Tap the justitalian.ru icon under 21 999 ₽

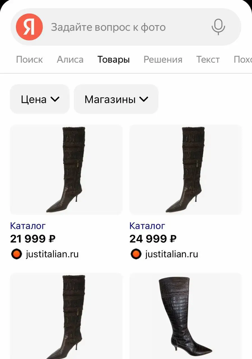click(16, 254)
